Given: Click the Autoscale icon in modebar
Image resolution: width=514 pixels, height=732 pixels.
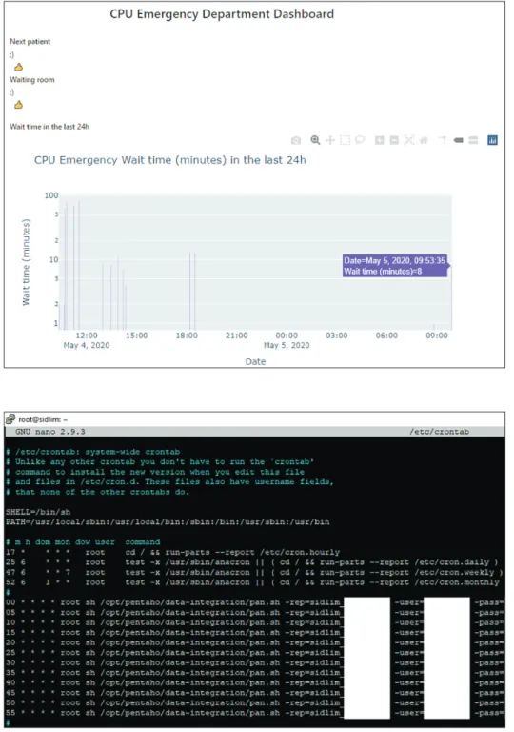Looking at the screenshot, I should tap(409, 140).
